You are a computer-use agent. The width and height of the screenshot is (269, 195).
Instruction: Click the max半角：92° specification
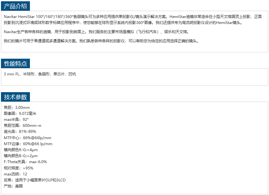16,120
